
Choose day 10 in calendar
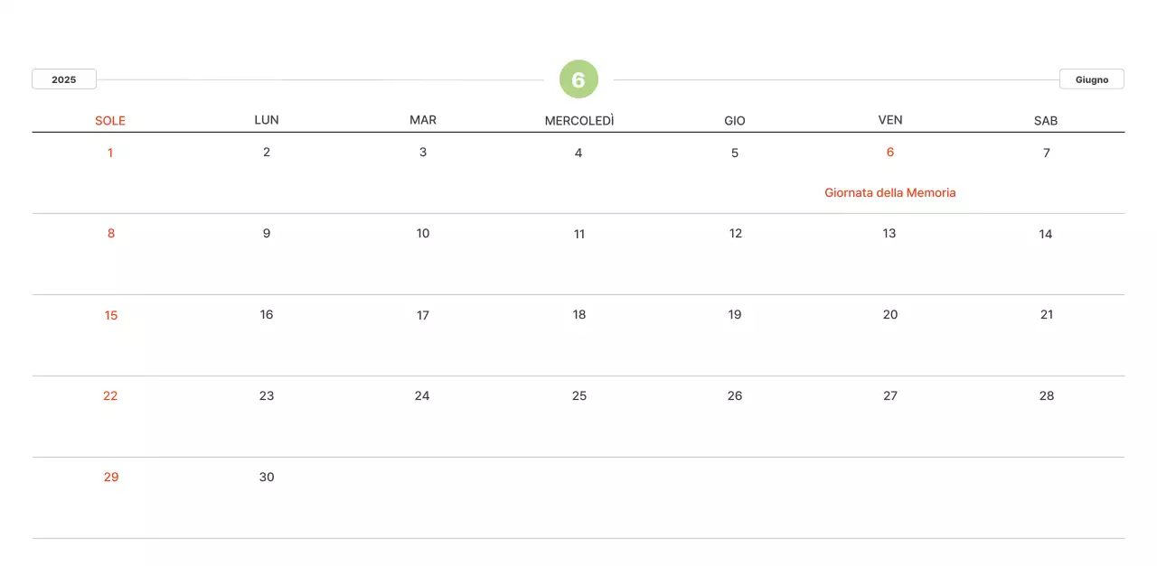click(423, 234)
